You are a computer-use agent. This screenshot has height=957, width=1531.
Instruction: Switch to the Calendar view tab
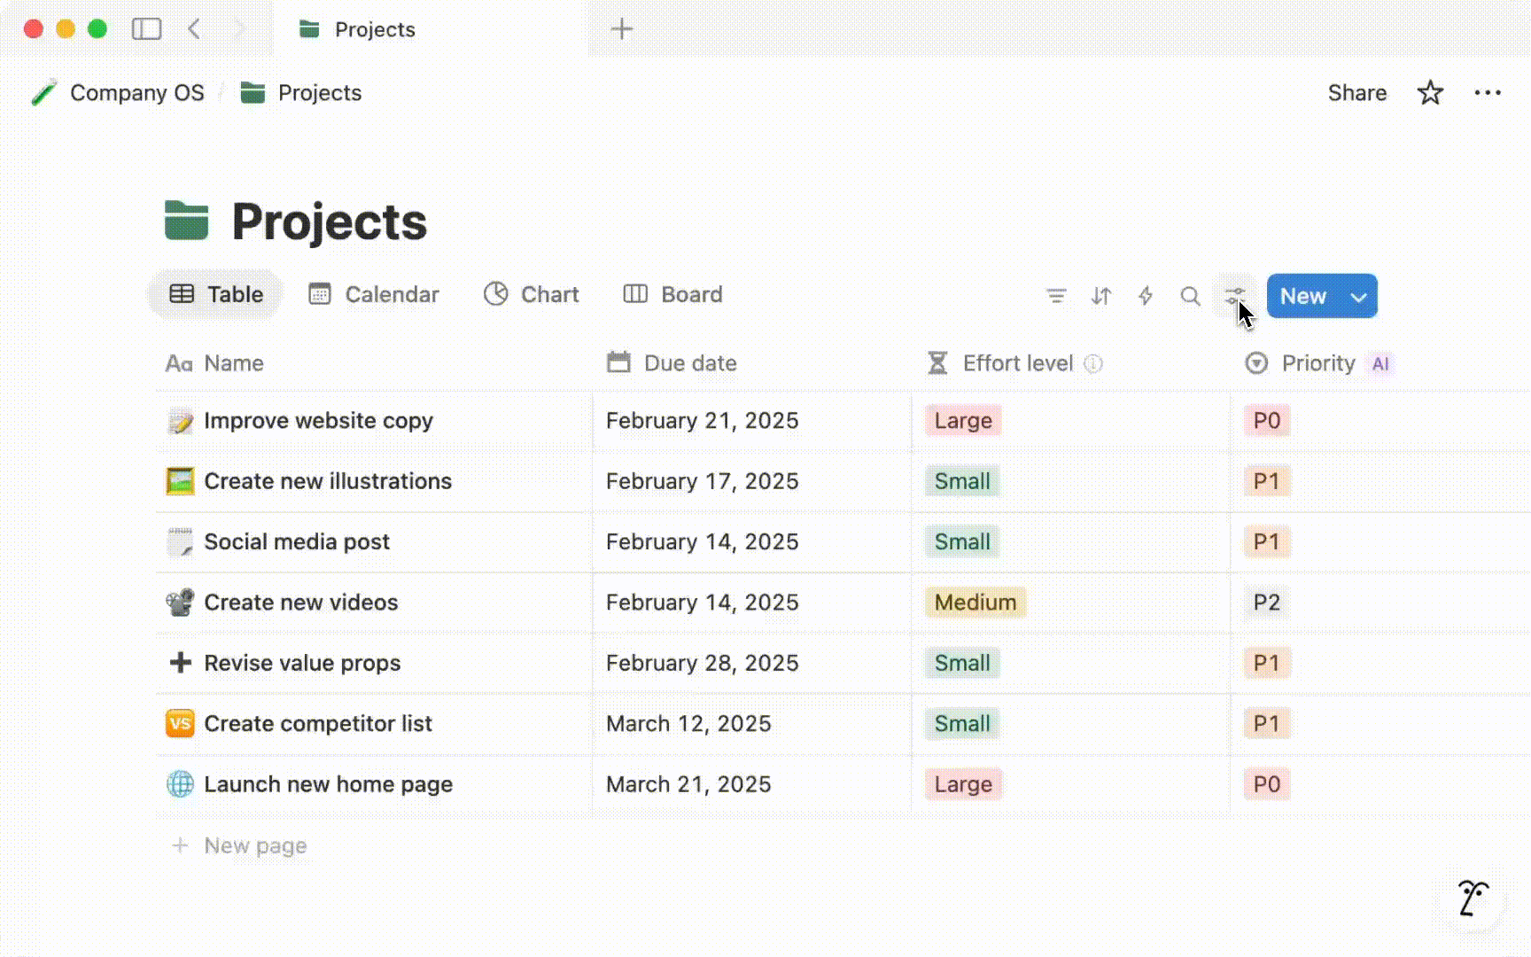pos(374,294)
